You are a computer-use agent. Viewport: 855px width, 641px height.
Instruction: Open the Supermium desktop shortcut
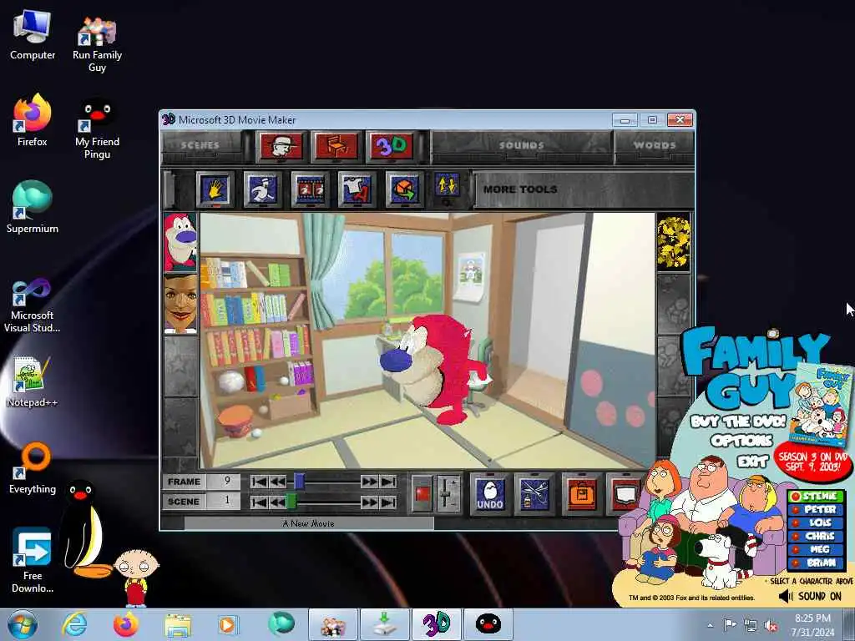pos(33,207)
